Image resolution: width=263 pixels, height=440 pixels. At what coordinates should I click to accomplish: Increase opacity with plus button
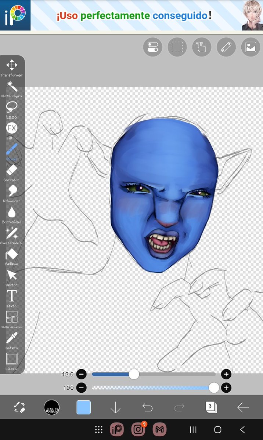226,388
